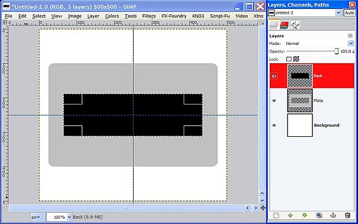Viewport: 358px width, 224px height.
Task: Click vertical scrollbar up arrow
Action: 262,194
